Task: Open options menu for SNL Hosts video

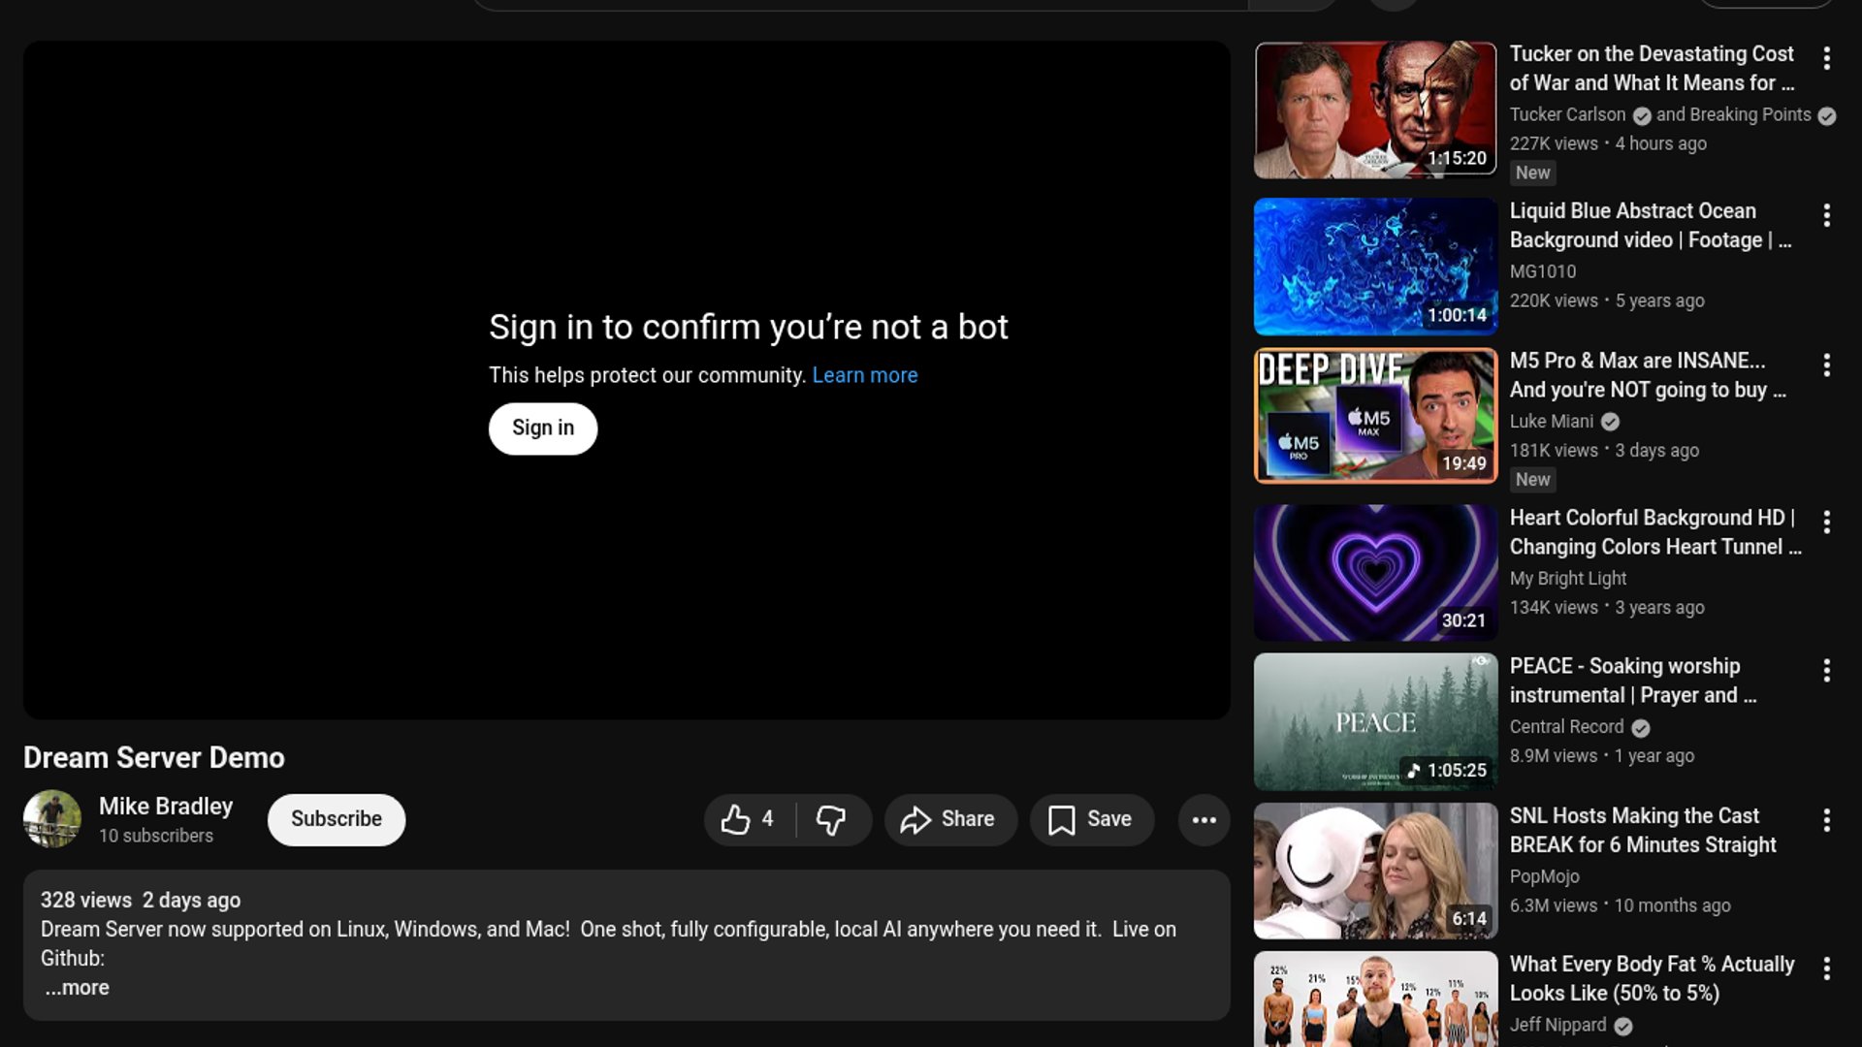Action: [1826, 820]
